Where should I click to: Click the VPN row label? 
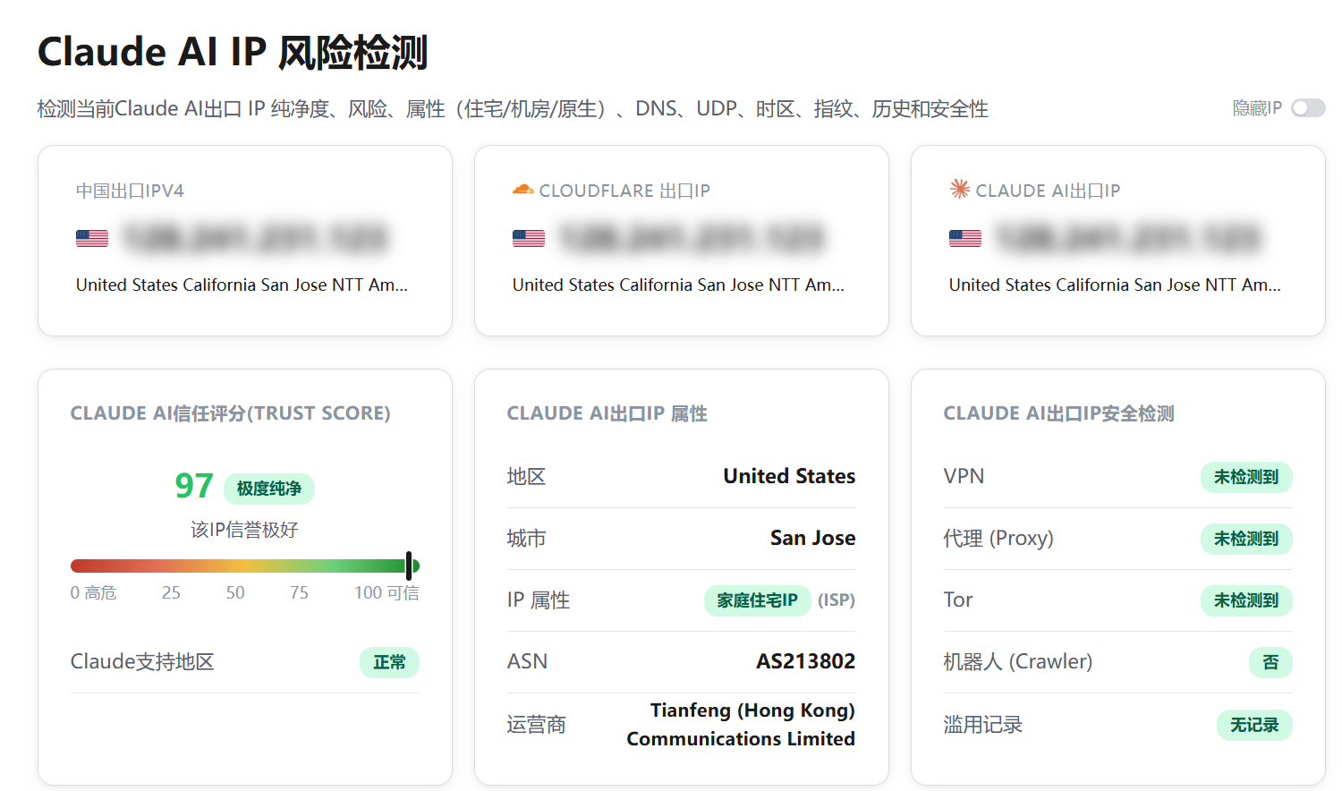(x=964, y=476)
